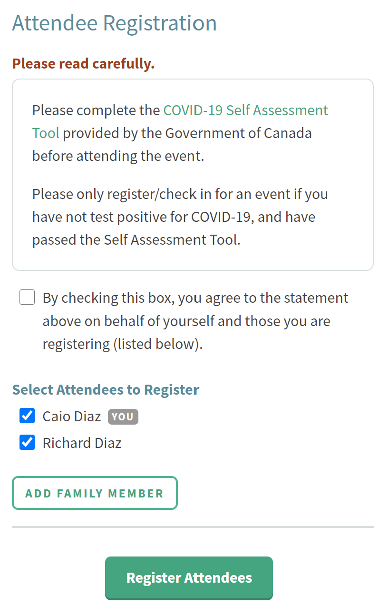389x616 pixels.
Task: Deselect the checkbox next to Caio Diaz
Action: pyautogui.click(x=27, y=416)
